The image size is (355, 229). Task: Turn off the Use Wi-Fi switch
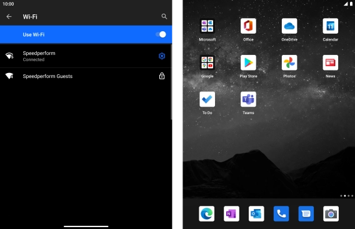161,34
